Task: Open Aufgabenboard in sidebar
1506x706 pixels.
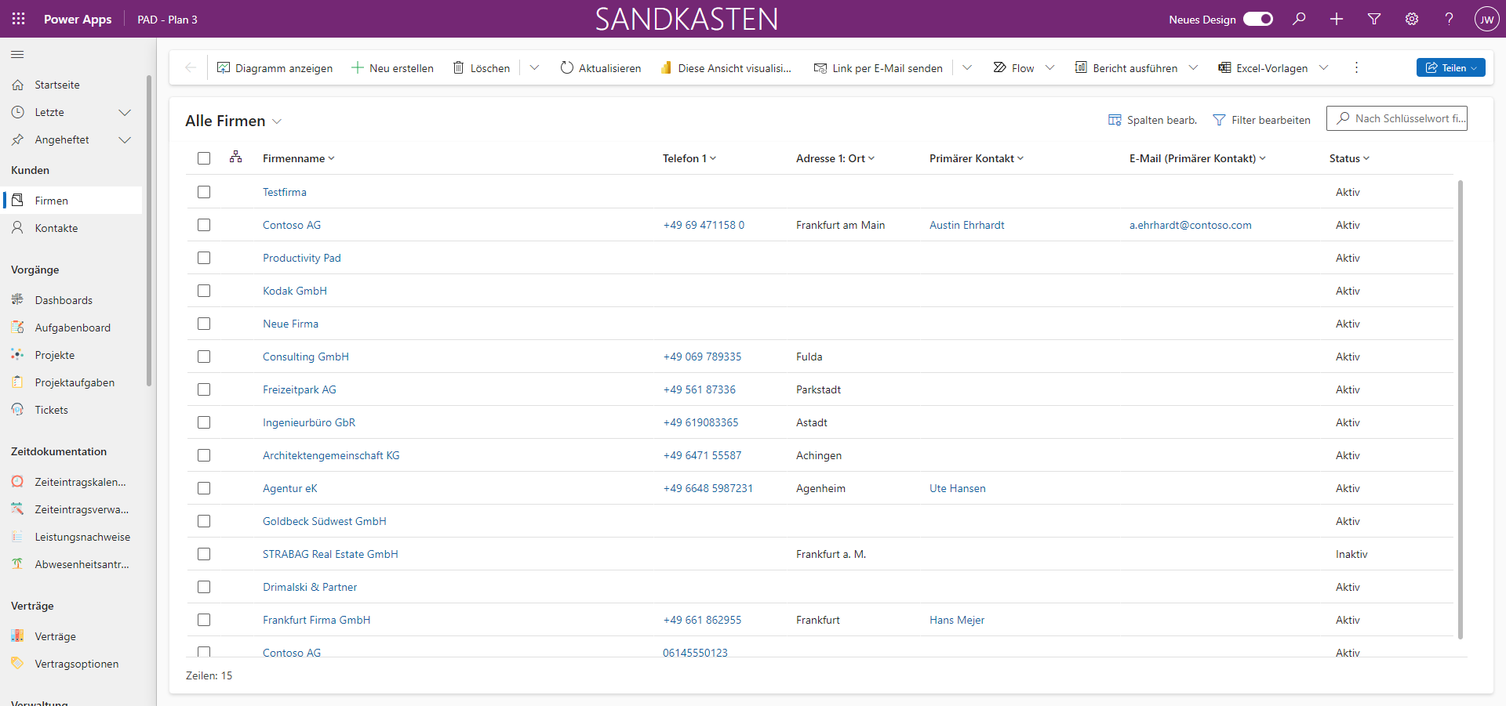Action: (x=72, y=328)
